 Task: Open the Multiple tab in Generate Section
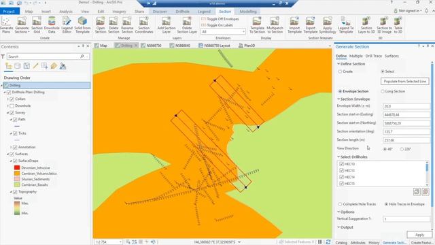pos(356,56)
